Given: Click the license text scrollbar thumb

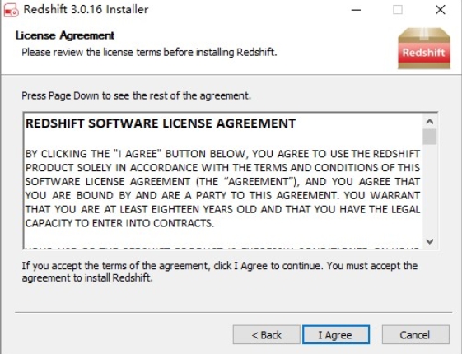Looking at the screenshot, I should click(x=430, y=137).
